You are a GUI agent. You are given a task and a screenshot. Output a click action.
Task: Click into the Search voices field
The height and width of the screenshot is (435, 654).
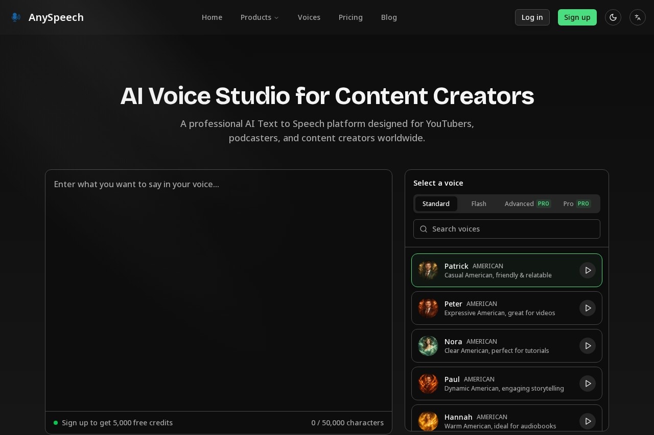pos(511,229)
